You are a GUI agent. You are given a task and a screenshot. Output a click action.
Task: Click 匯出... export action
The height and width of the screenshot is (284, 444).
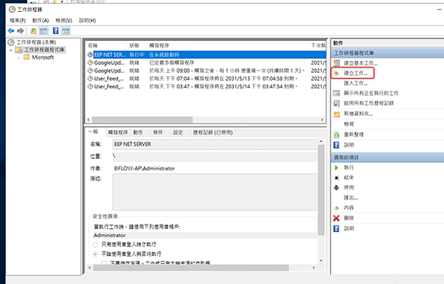[x=350, y=198]
